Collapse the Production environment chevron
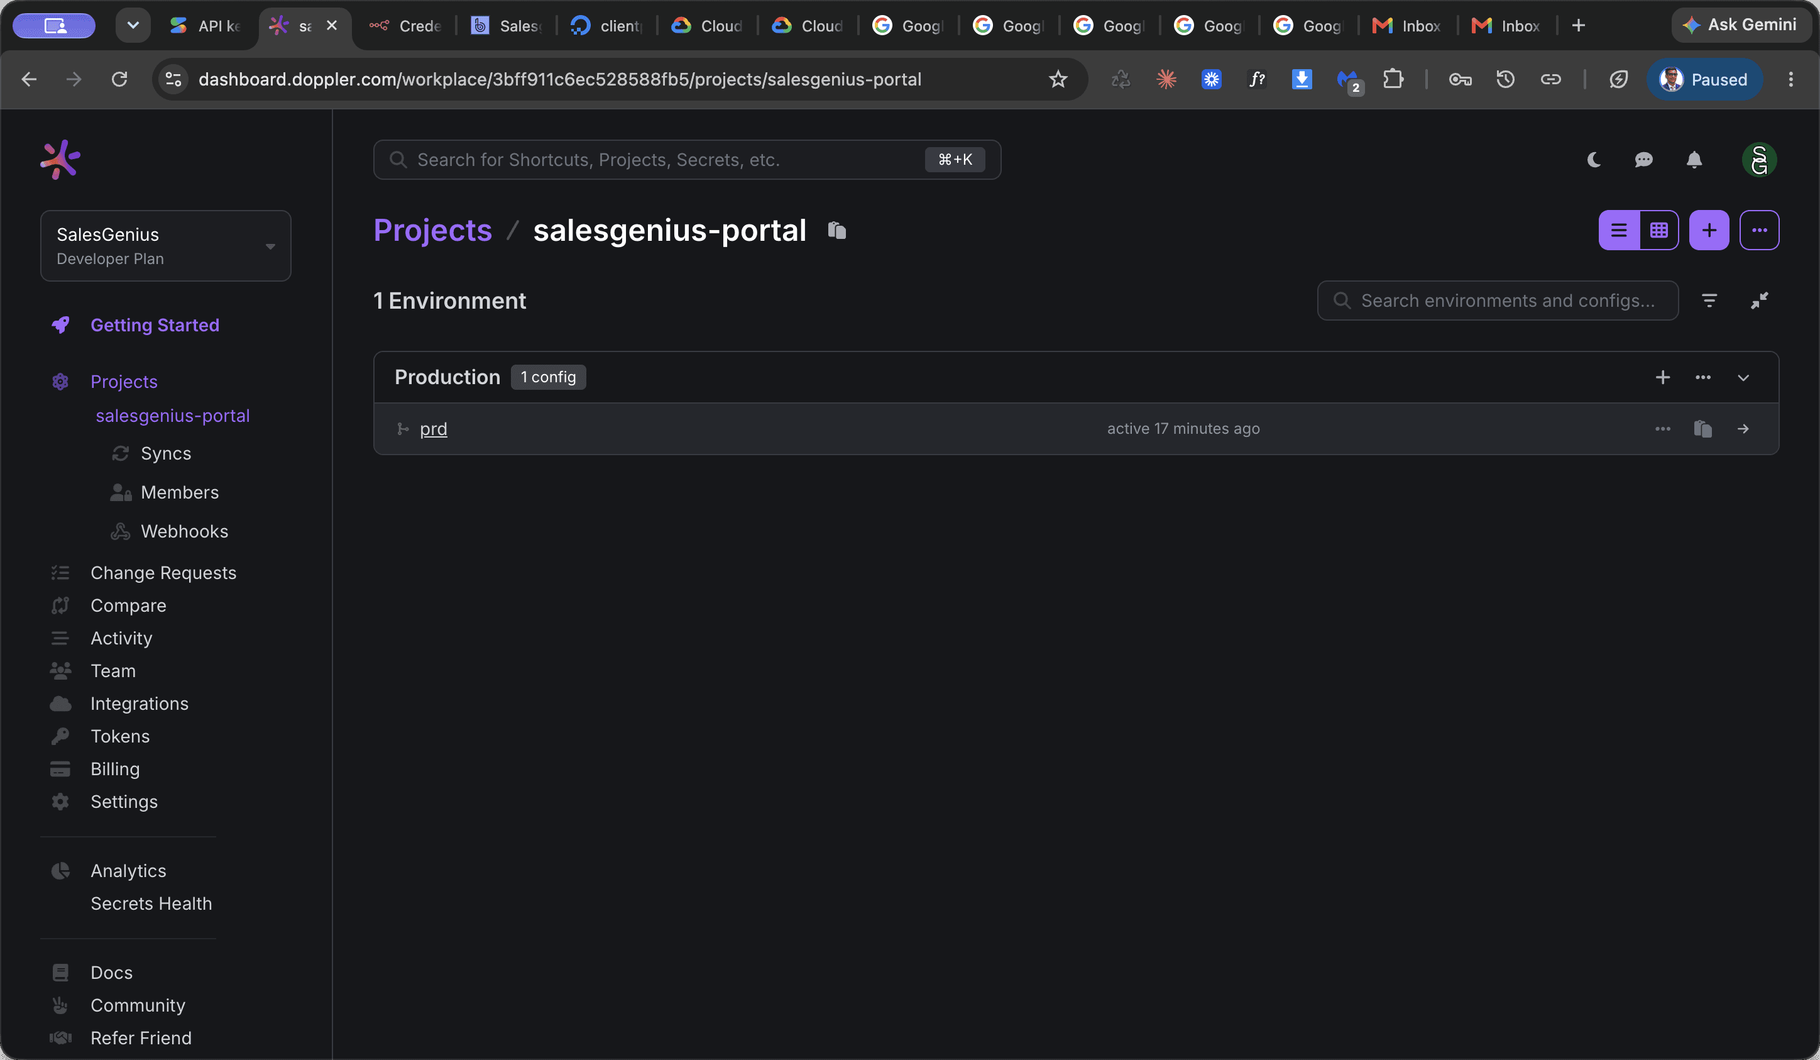Image resolution: width=1820 pixels, height=1060 pixels. (1743, 377)
